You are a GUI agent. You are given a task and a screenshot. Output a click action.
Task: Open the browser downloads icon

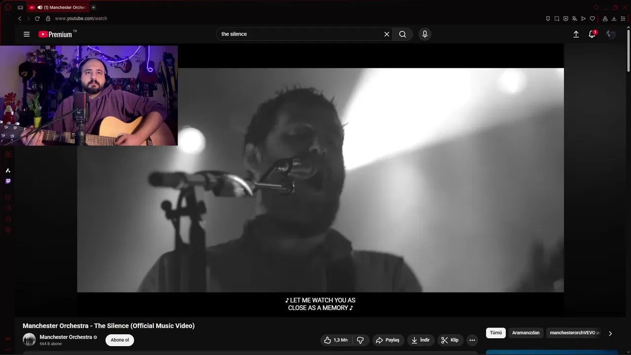pos(614,18)
